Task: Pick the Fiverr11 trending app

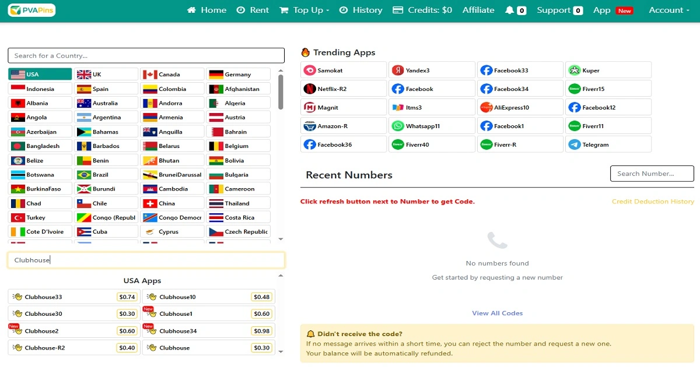Action: pyautogui.click(x=608, y=126)
